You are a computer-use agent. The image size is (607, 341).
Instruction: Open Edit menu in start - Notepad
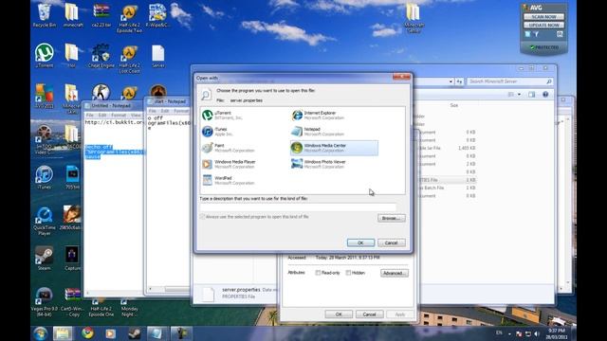165,111
